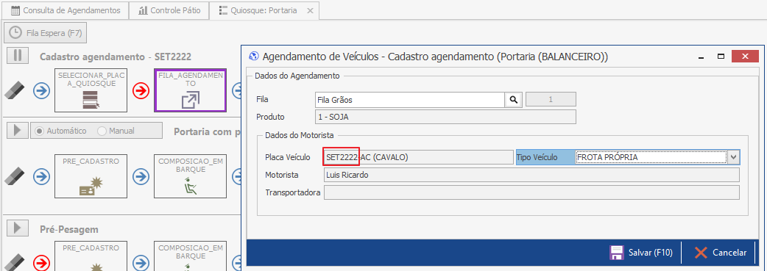This screenshot has height=271, width=767.
Task: Click the magnifier search icon beside Fila field
Action: 514,100
